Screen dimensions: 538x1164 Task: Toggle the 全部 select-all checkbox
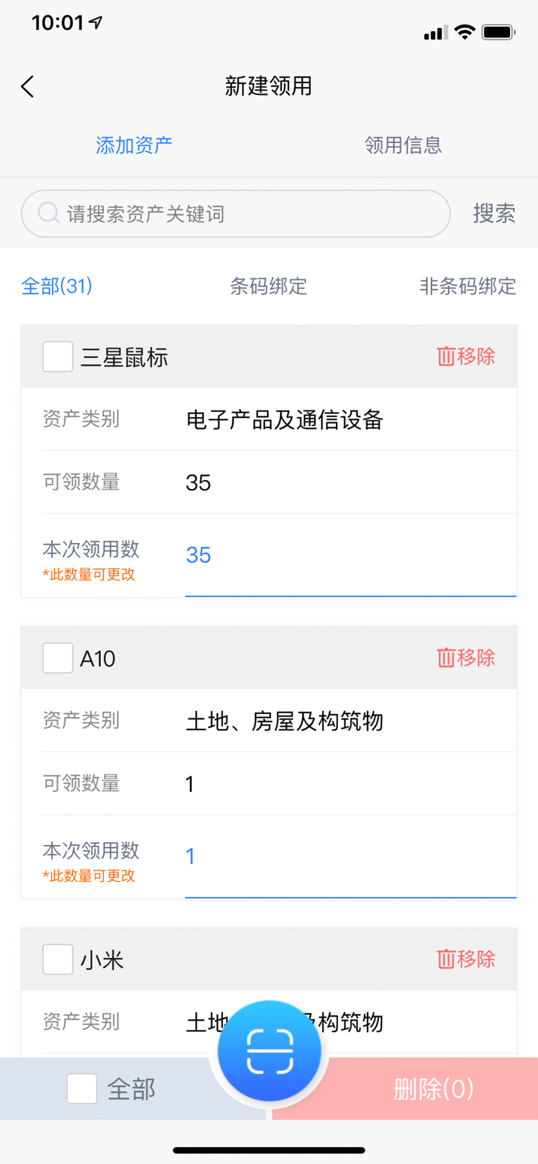point(82,1089)
